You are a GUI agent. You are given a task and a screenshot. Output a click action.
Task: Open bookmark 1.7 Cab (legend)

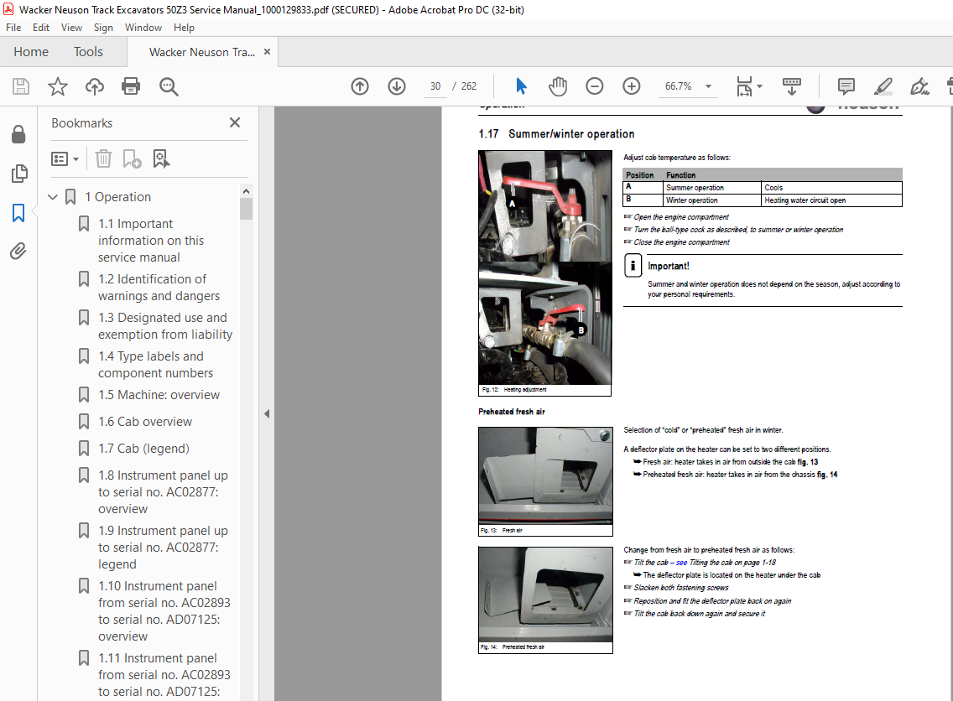(143, 449)
